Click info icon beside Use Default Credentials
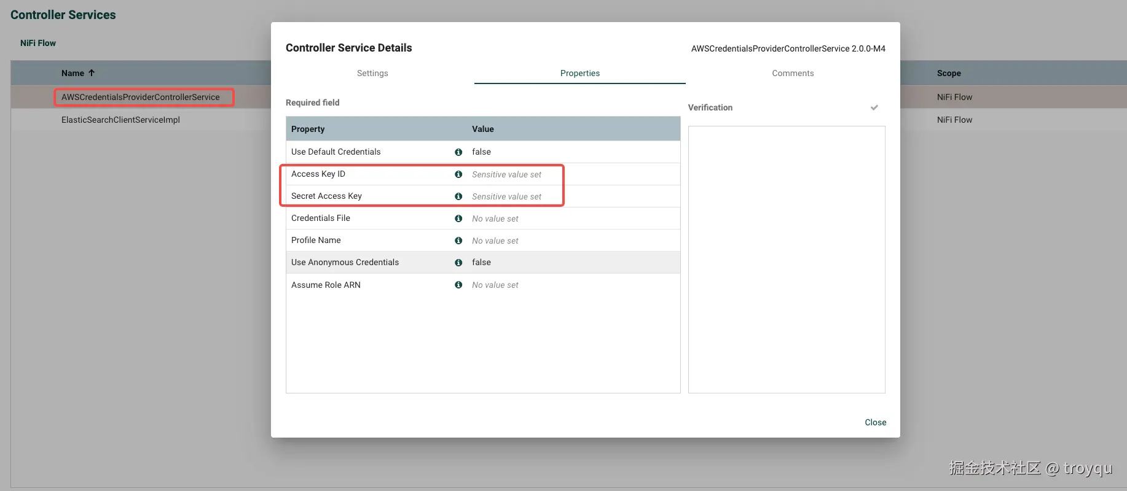The image size is (1127, 491). pos(458,152)
